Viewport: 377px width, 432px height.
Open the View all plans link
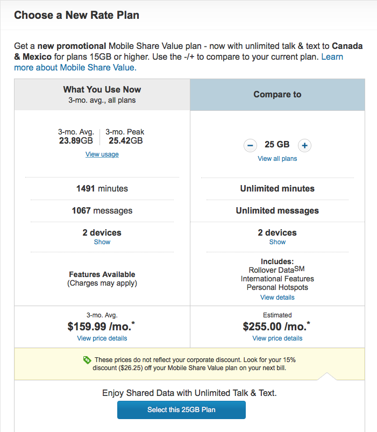coord(277,159)
